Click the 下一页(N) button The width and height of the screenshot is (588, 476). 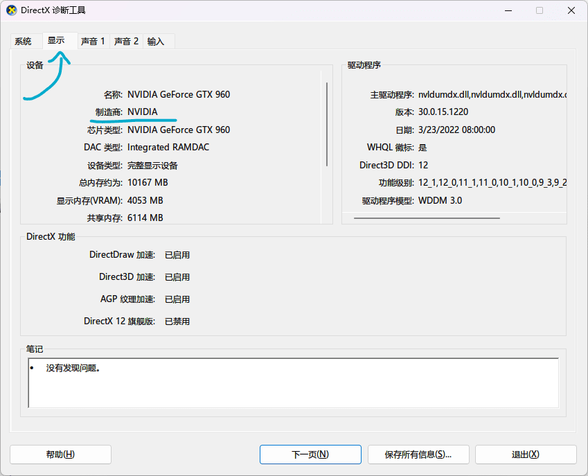coord(310,455)
